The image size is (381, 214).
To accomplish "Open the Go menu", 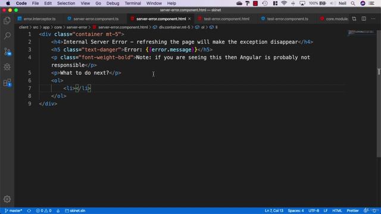I will point(98,3).
